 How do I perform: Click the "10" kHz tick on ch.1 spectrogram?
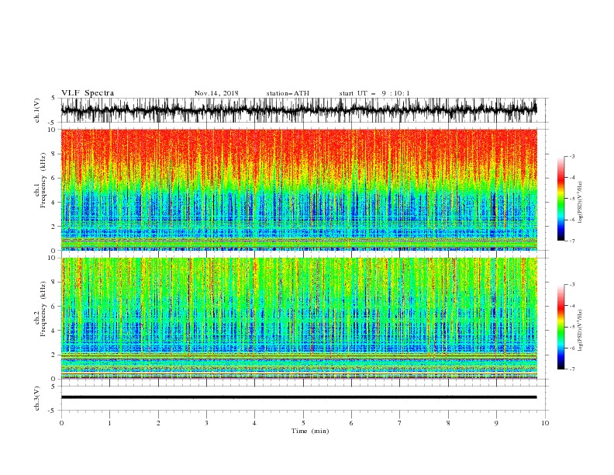(x=53, y=130)
